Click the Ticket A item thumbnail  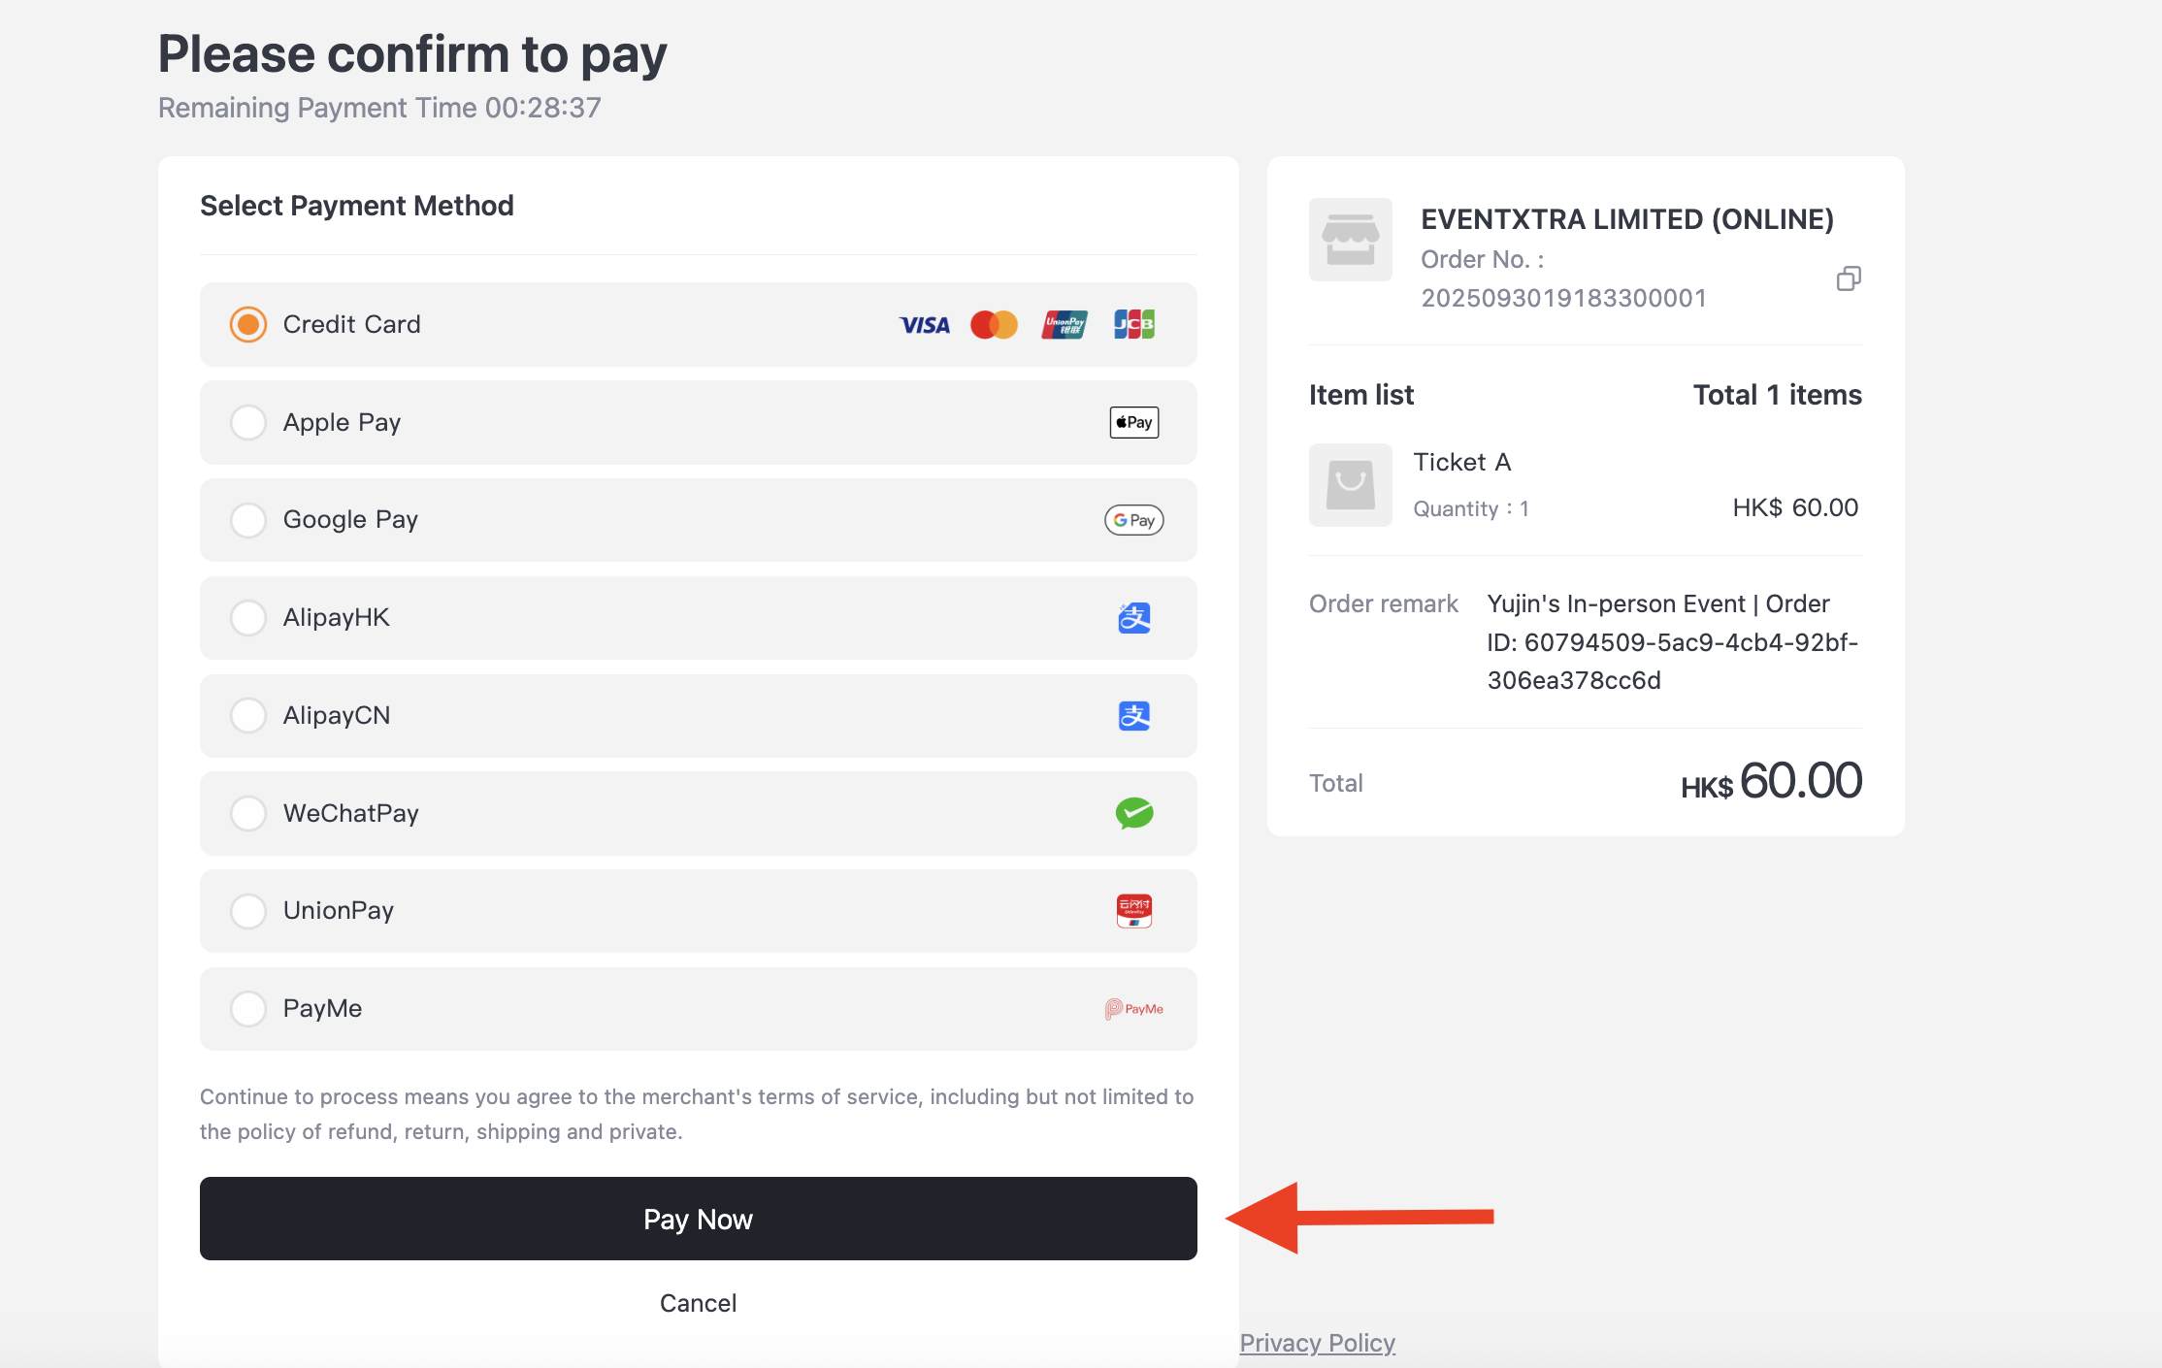click(x=1350, y=485)
